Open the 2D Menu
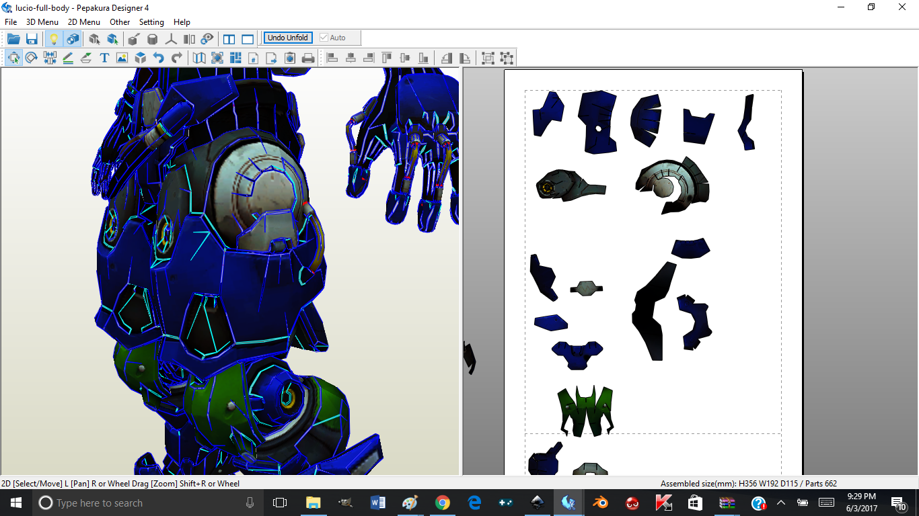This screenshot has width=919, height=516. pos(84,22)
